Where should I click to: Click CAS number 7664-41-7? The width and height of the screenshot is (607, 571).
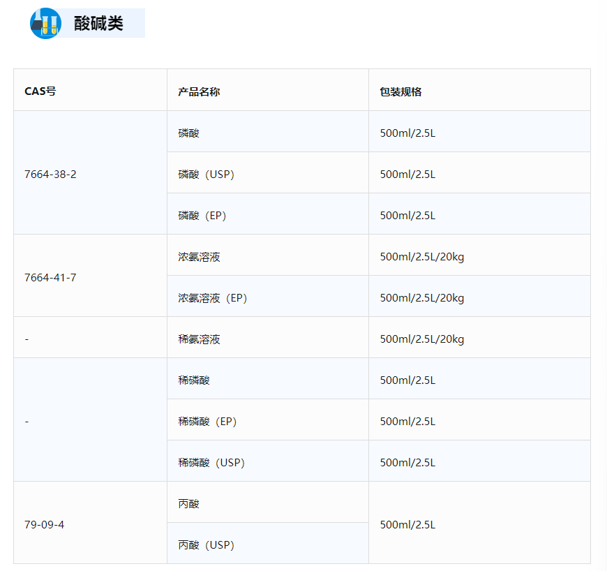50,277
